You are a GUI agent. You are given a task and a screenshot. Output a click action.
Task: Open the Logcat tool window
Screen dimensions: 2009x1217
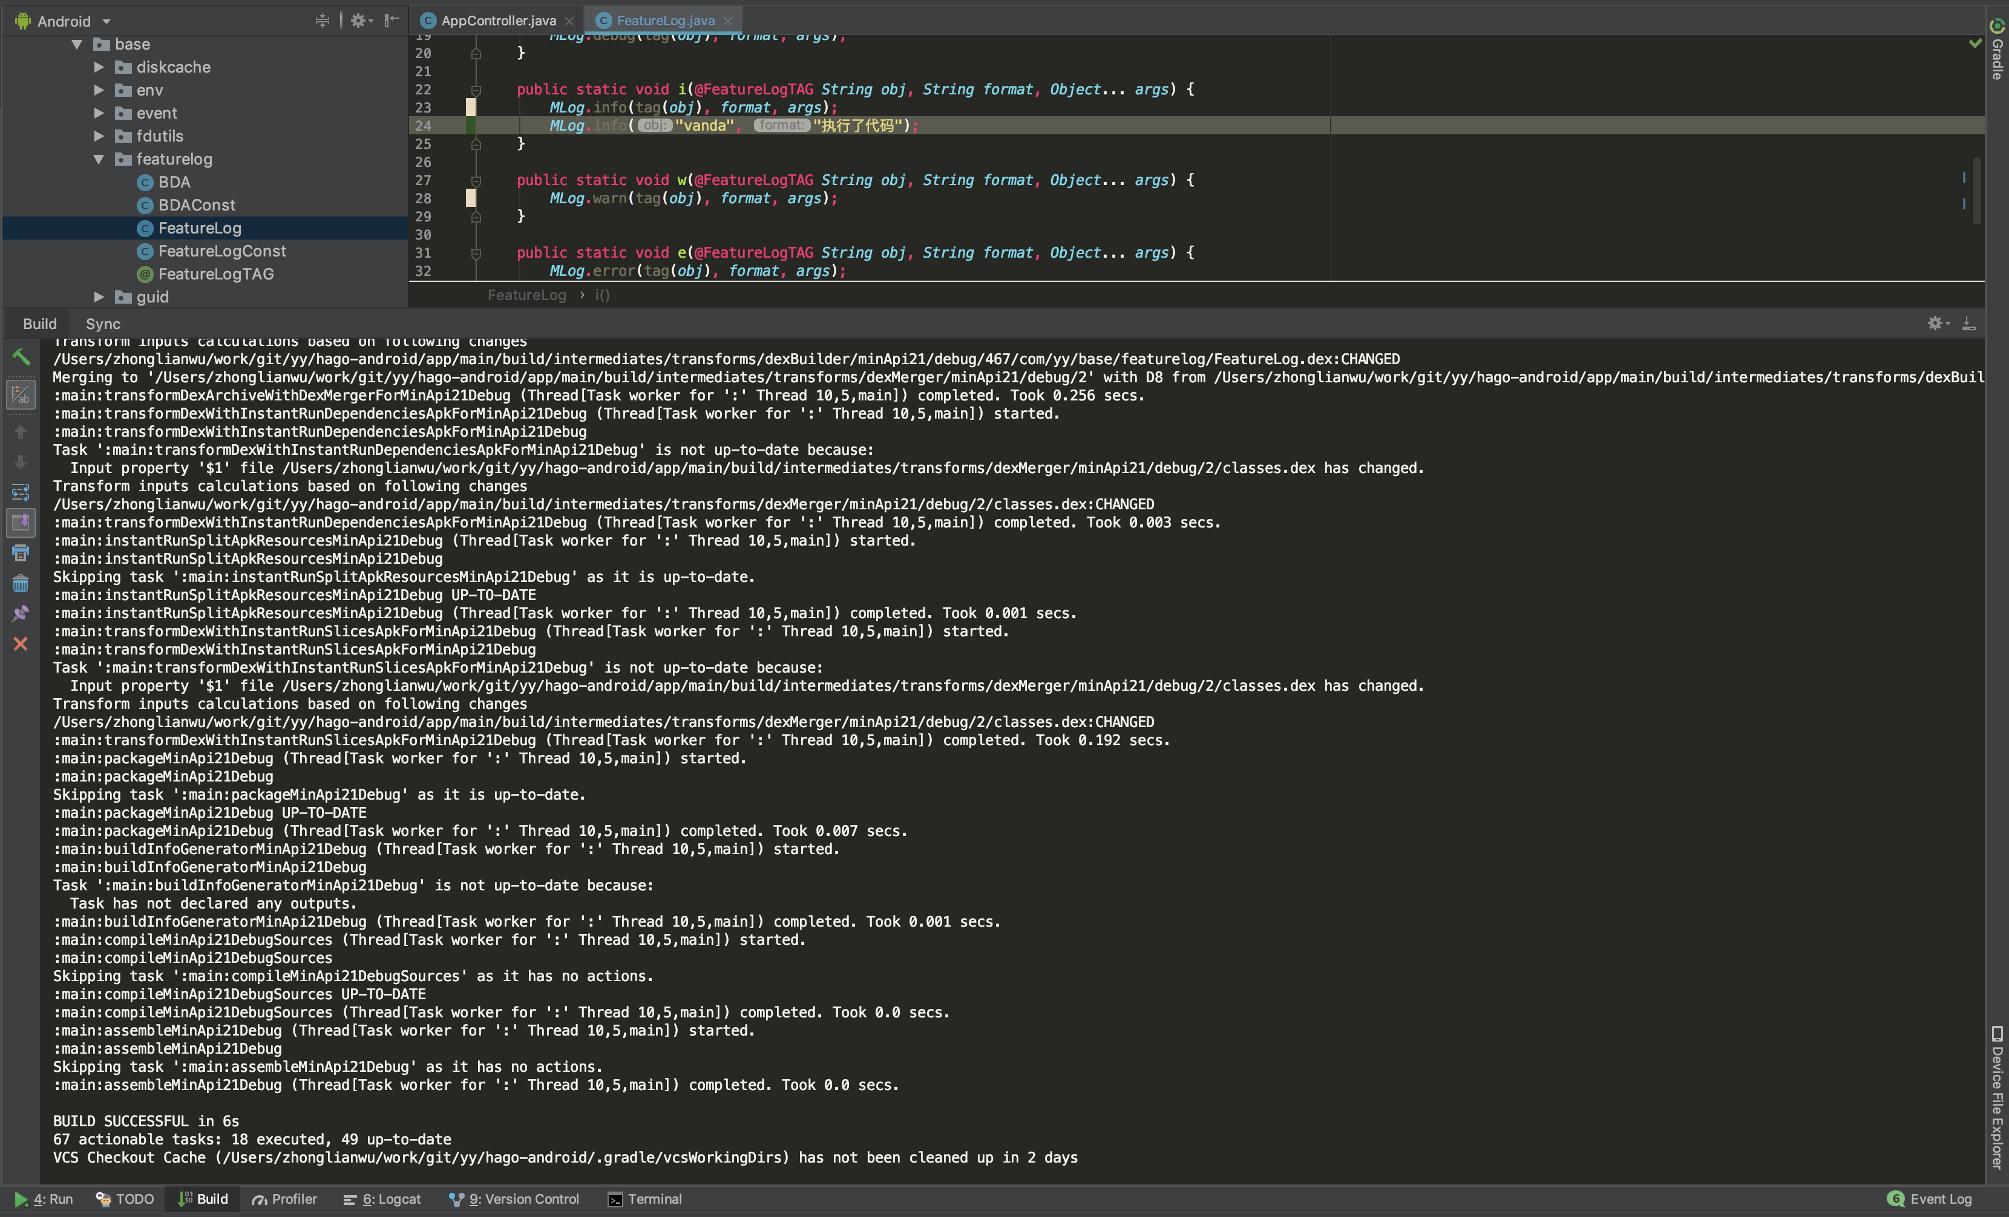(x=382, y=1199)
